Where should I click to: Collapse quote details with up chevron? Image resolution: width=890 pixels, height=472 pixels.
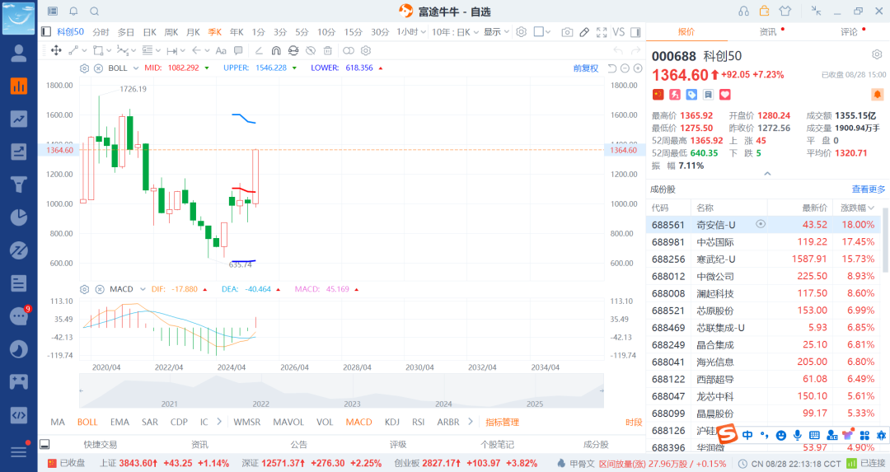(x=767, y=174)
